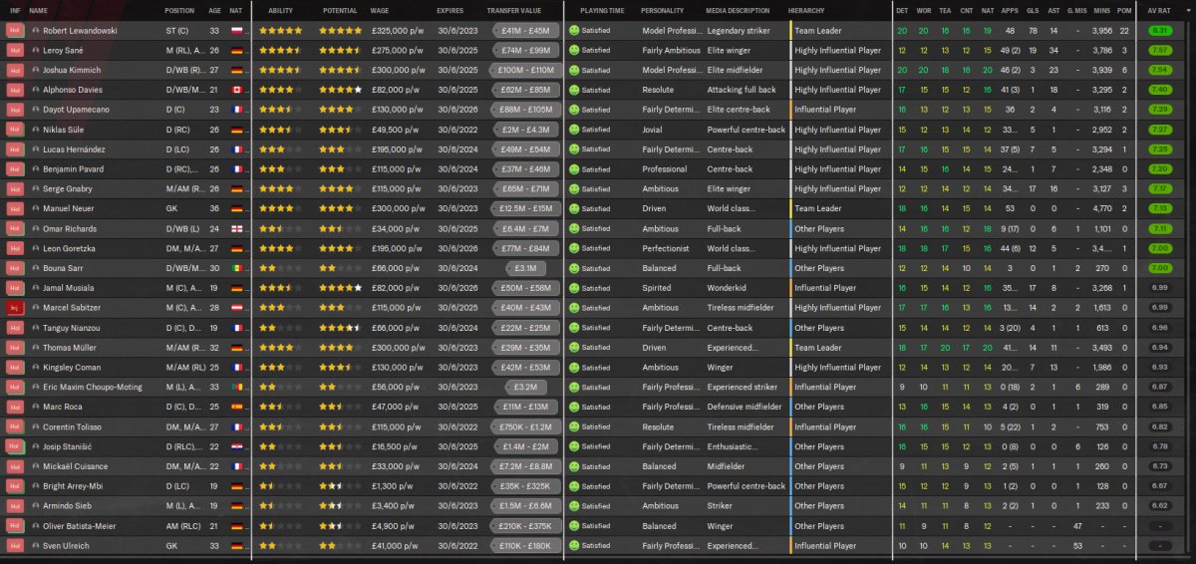
Task: Click the Hol status icon for Thomas Müller
Action: (14, 348)
